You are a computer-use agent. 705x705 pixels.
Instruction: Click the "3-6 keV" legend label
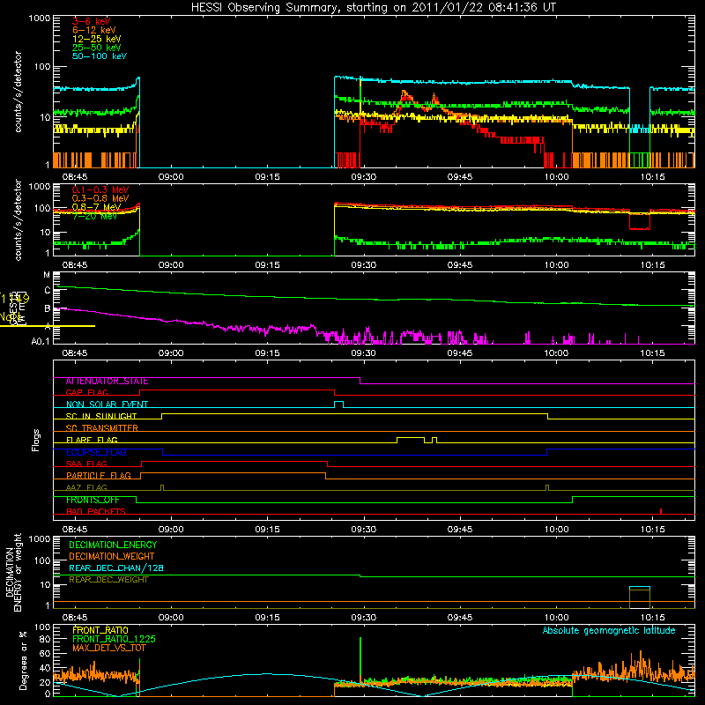coord(92,21)
